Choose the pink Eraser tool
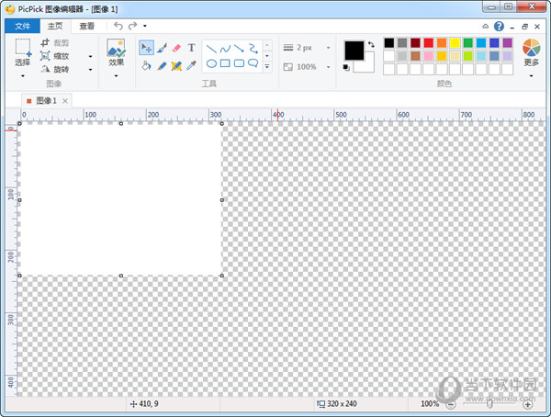The image size is (551, 417). tap(176, 48)
